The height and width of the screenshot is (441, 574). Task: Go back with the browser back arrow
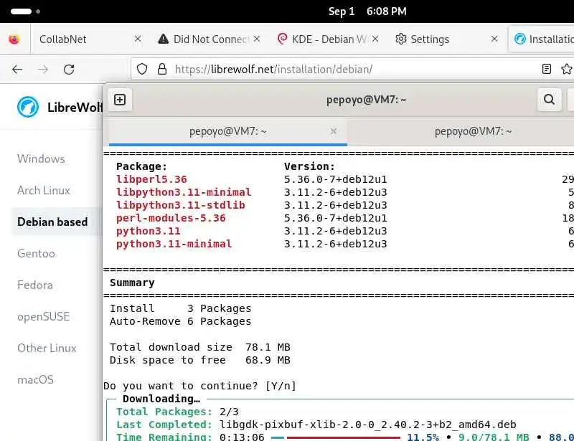(17, 69)
